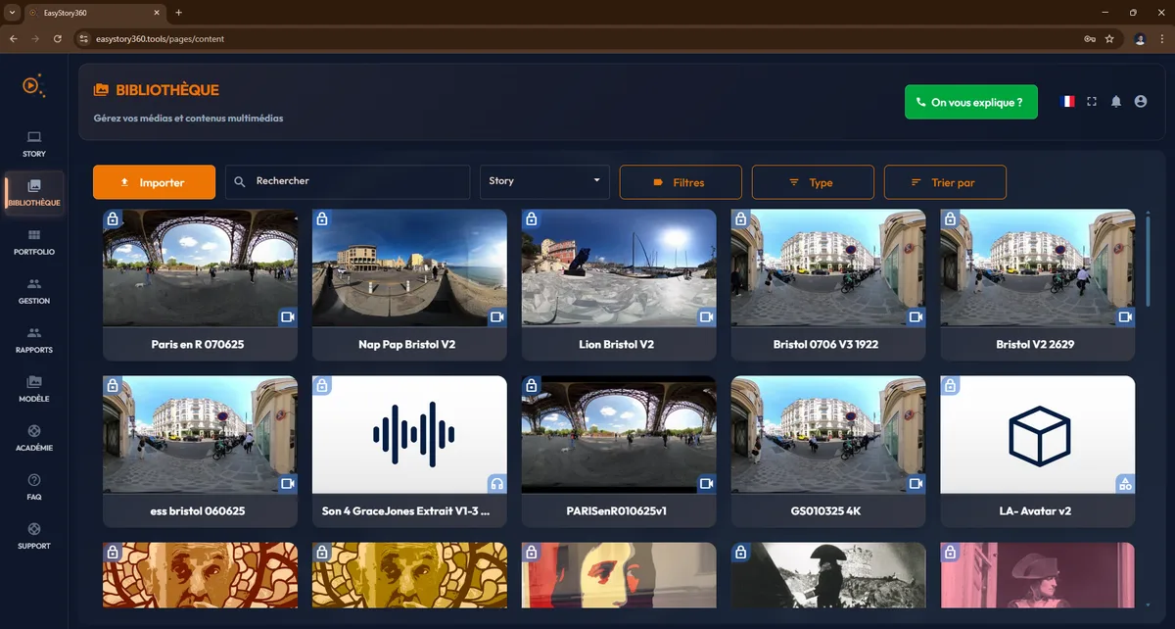Click lock icon on Nap Pap Bristol V2
Screen dimensions: 1175x629
tap(322, 218)
